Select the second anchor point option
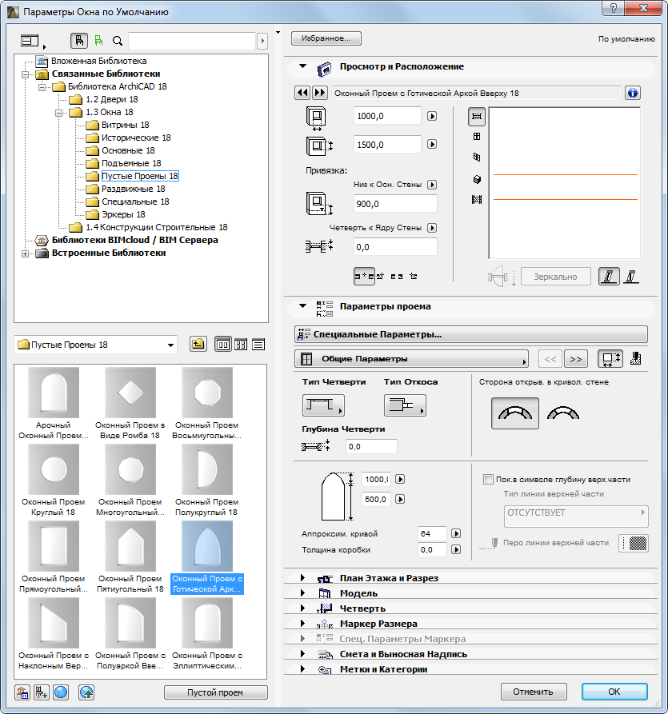The width and height of the screenshot is (668, 714). pos(380,277)
